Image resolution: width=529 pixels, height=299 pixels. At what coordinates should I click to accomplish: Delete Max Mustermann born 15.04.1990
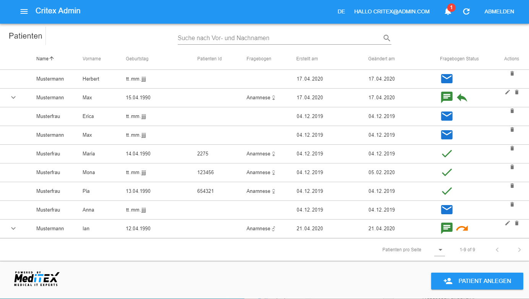pyautogui.click(x=517, y=92)
